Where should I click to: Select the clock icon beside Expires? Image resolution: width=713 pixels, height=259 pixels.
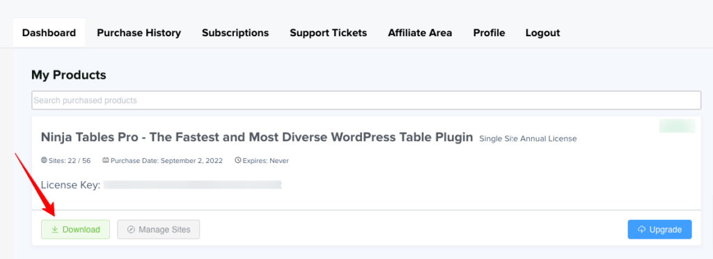(238, 160)
